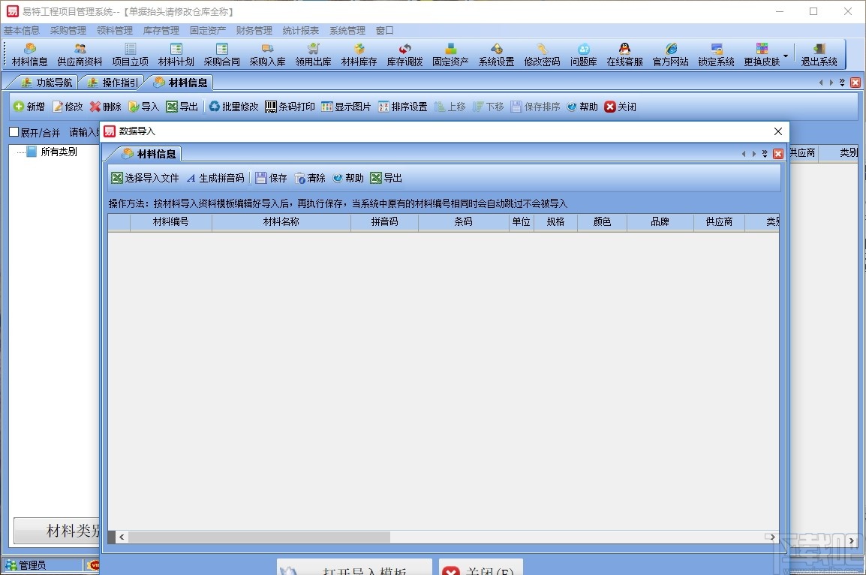Open 供应商资料 in the main toolbar
The image size is (866, 575).
click(80, 55)
